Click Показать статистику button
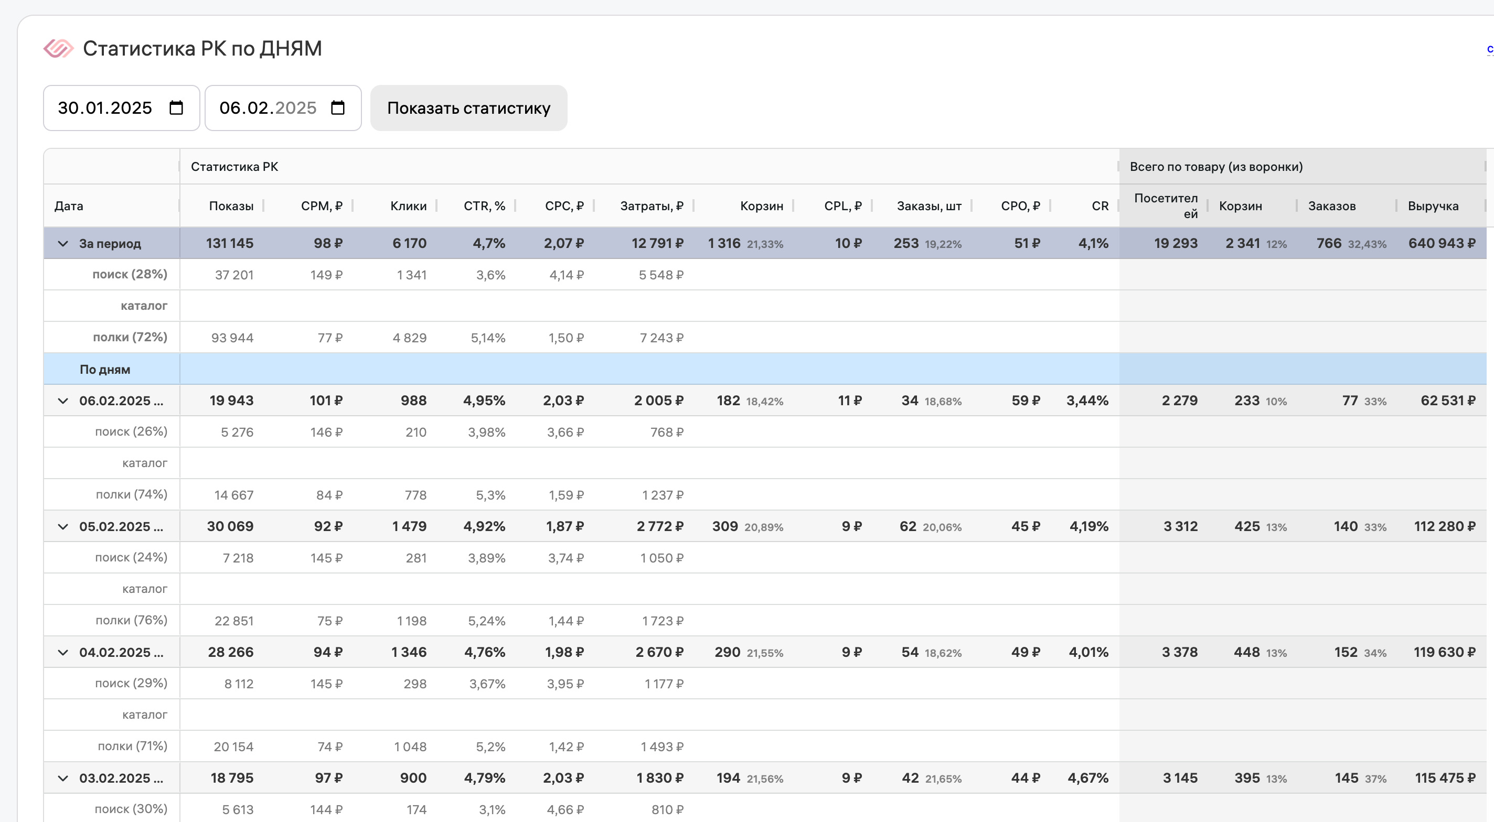 (468, 108)
